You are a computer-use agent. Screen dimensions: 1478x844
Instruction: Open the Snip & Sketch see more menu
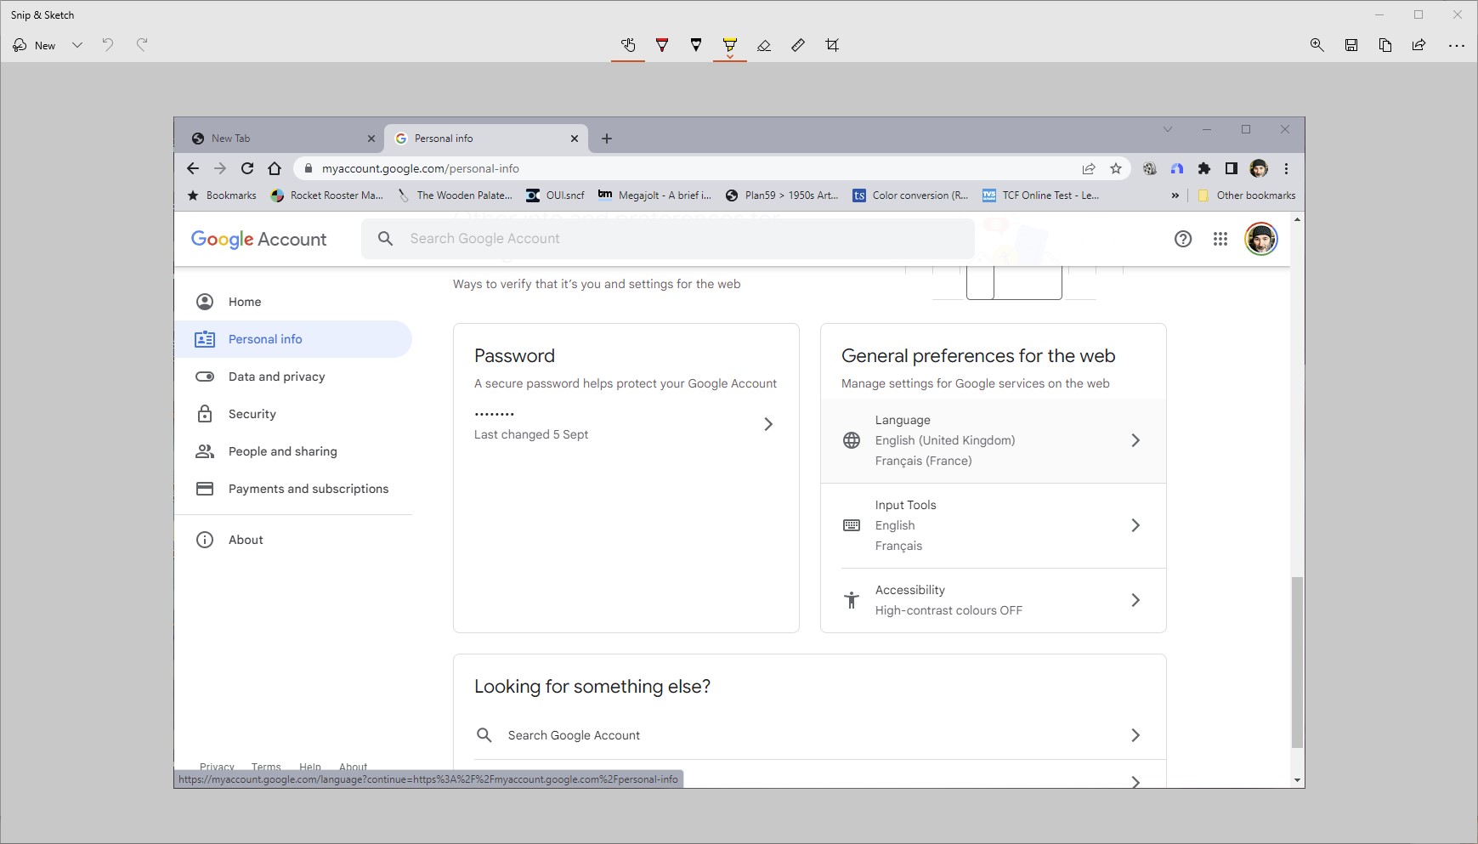[1457, 45]
